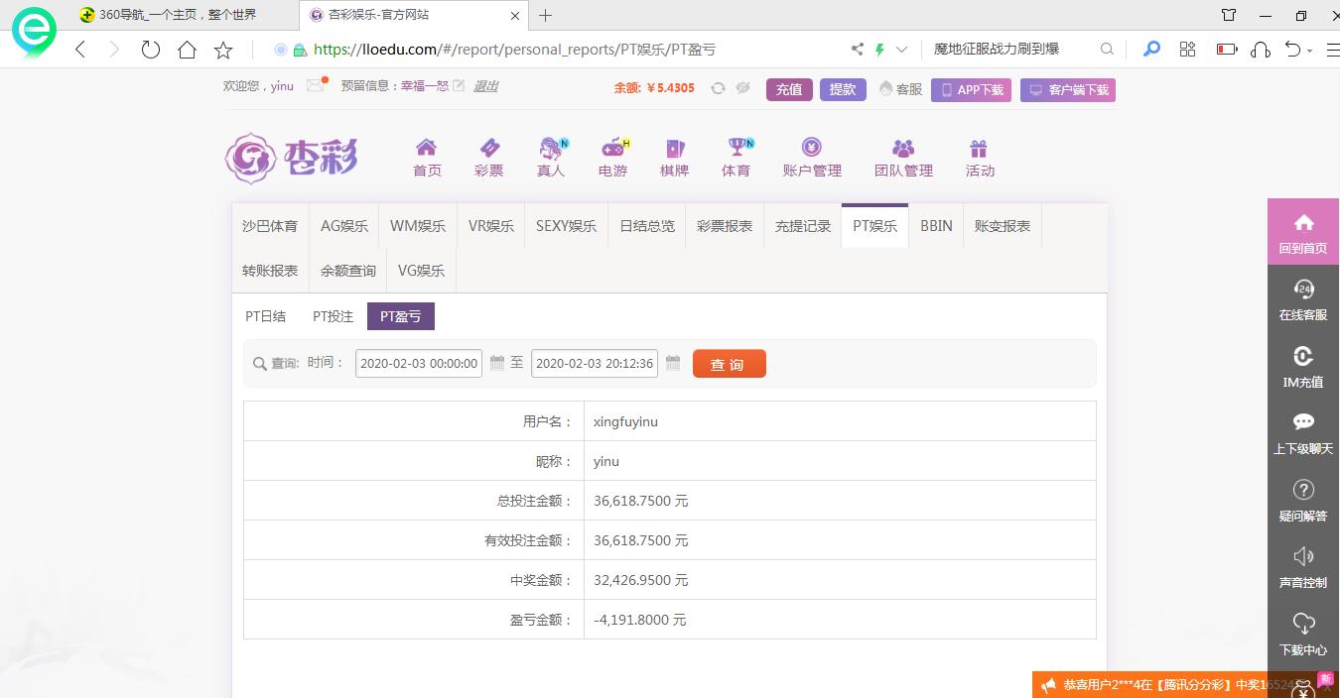
Task: Click the 充值 recharge button
Action: (789, 89)
